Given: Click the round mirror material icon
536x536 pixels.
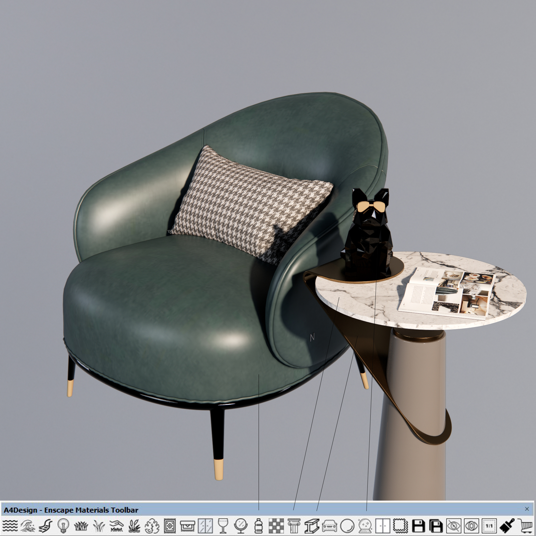Looking at the screenshot, I should [241, 526].
